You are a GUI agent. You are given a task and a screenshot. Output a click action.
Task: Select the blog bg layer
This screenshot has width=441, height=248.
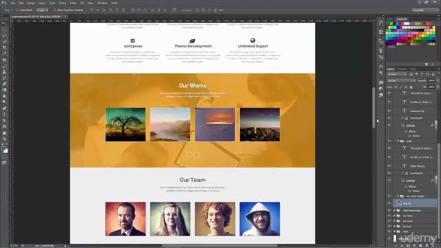415,203
